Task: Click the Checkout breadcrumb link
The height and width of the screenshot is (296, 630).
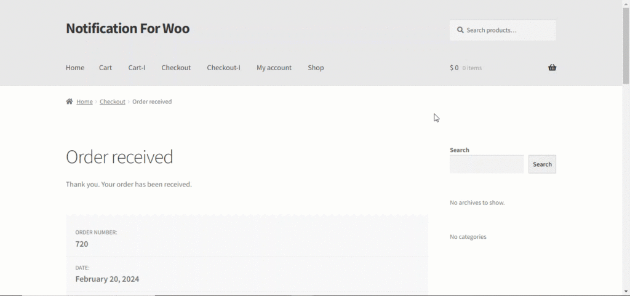Action: point(113,102)
